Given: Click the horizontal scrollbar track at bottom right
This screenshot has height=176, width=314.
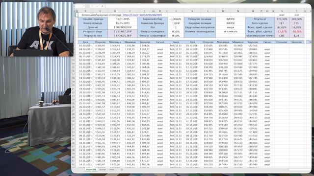Looking at the screenshot, I should click(x=299, y=170).
